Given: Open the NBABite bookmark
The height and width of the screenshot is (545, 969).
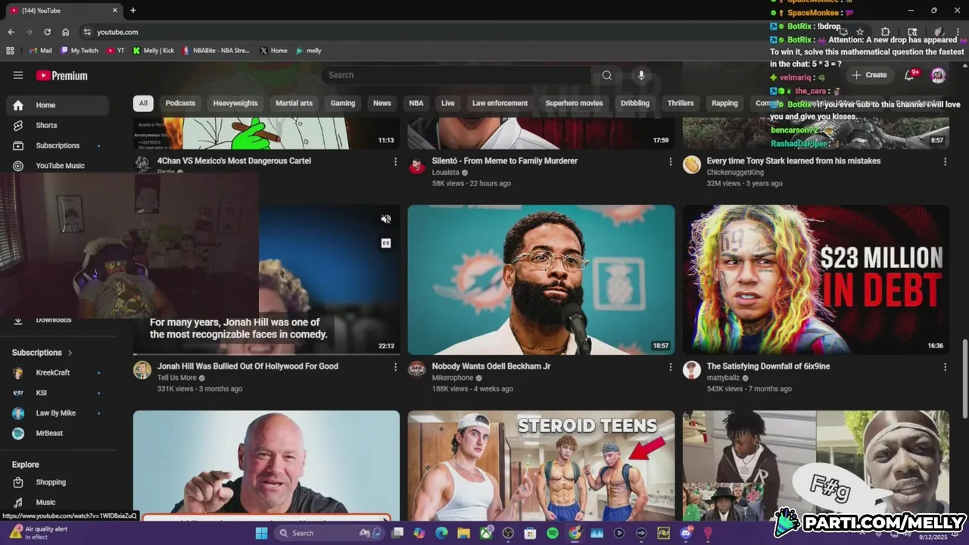Looking at the screenshot, I should pos(216,51).
